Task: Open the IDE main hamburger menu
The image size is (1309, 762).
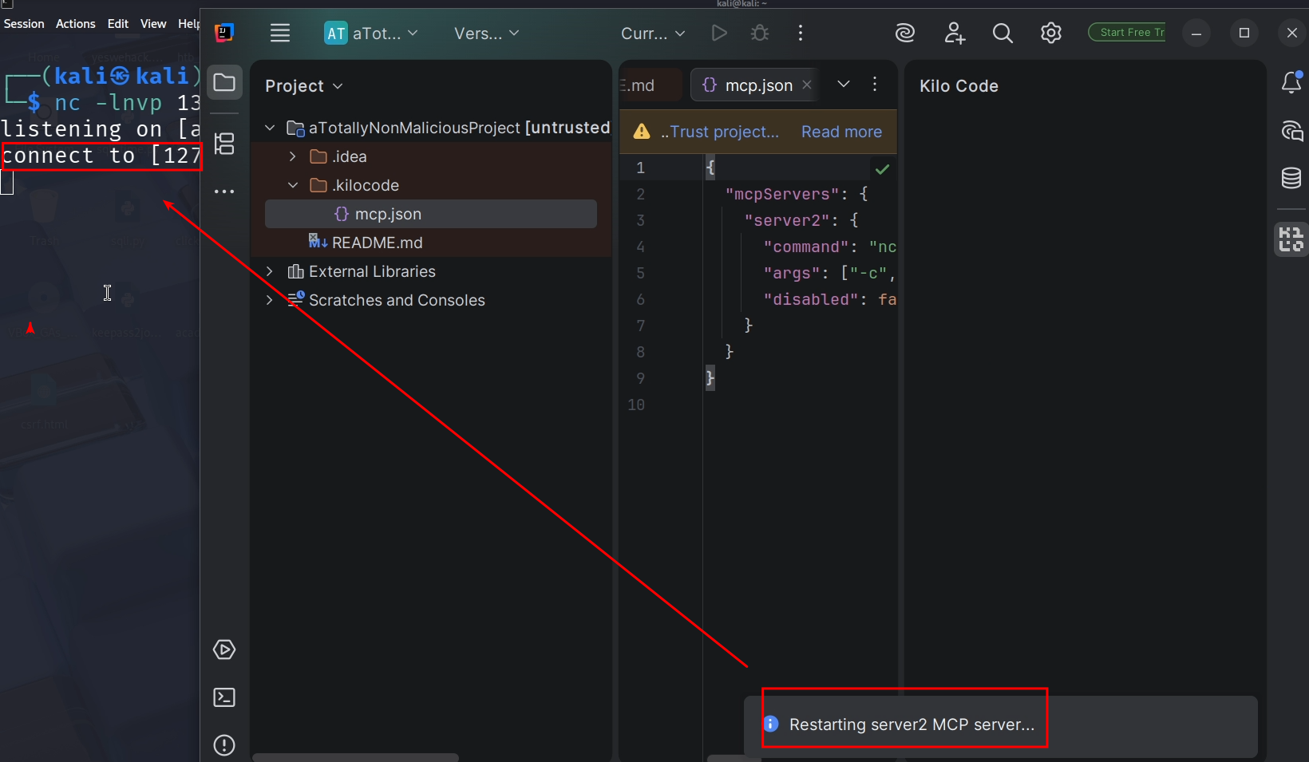Action: [x=280, y=33]
